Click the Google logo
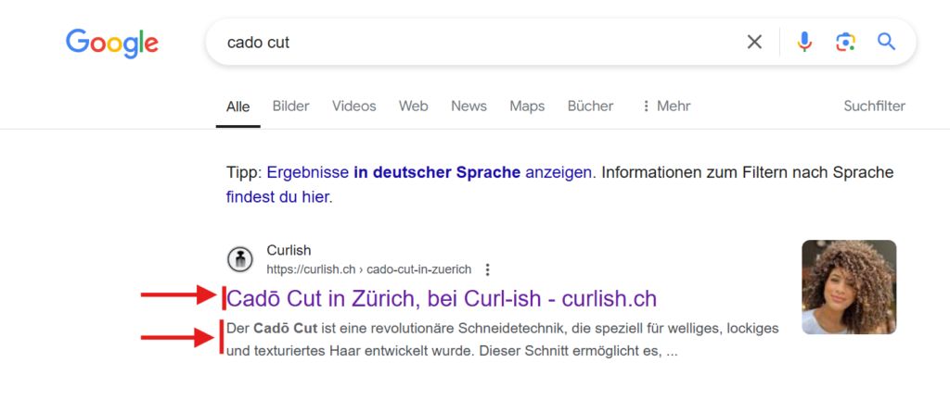This screenshot has height=400, width=950. [x=111, y=43]
